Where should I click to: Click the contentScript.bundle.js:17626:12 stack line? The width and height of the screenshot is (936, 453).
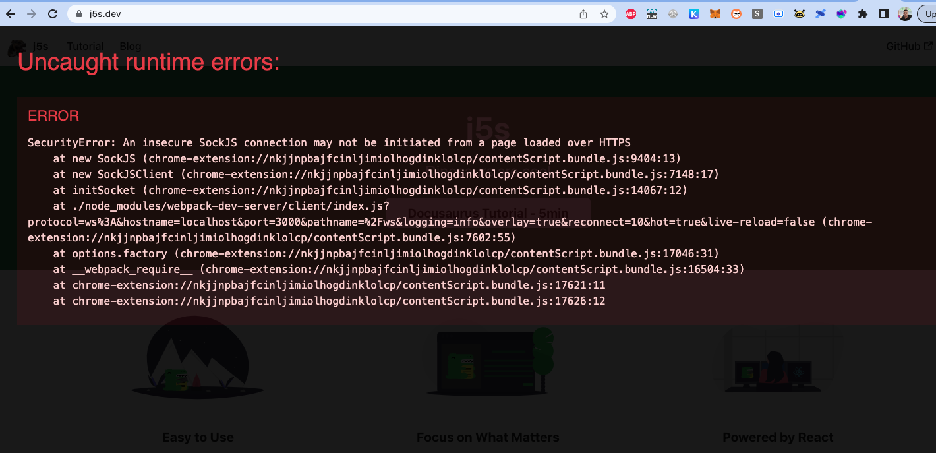pos(329,301)
